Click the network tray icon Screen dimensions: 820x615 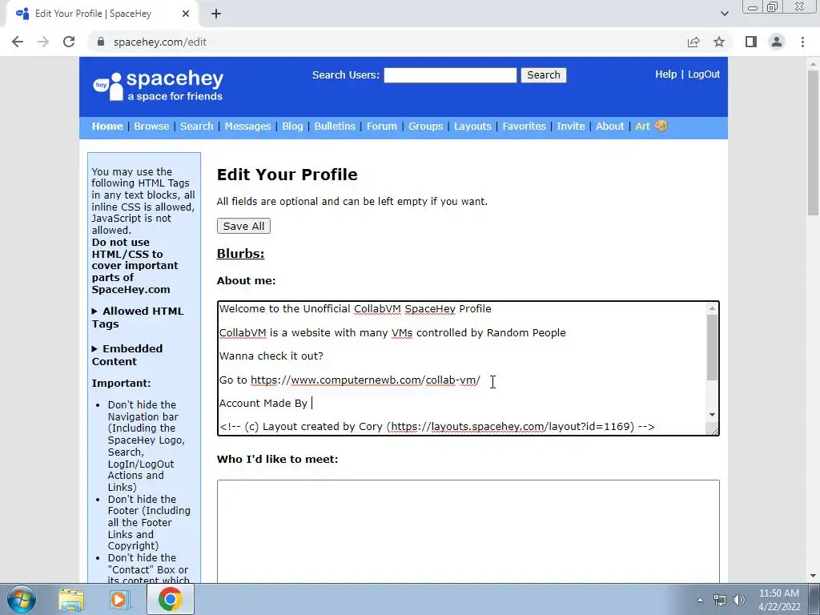720,601
